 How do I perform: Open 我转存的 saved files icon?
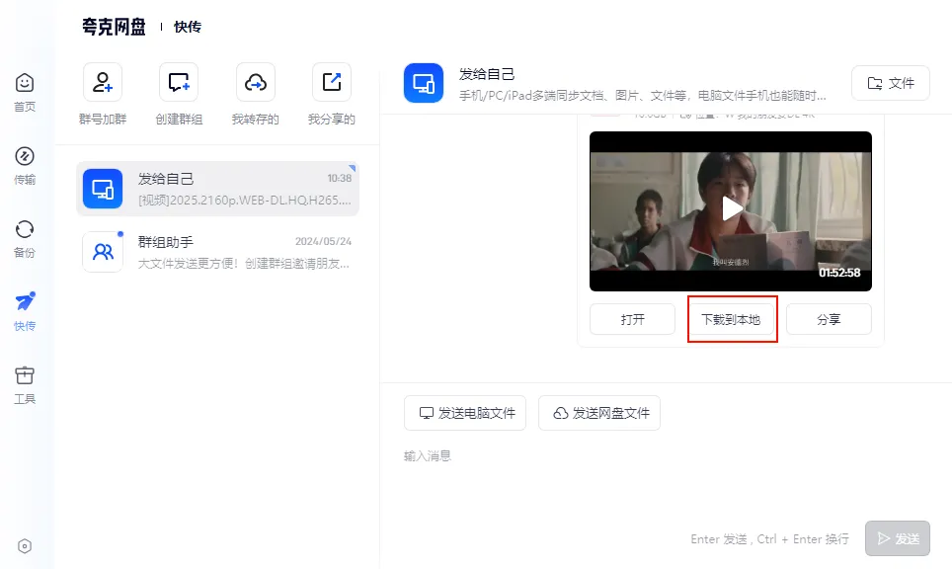(x=256, y=82)
